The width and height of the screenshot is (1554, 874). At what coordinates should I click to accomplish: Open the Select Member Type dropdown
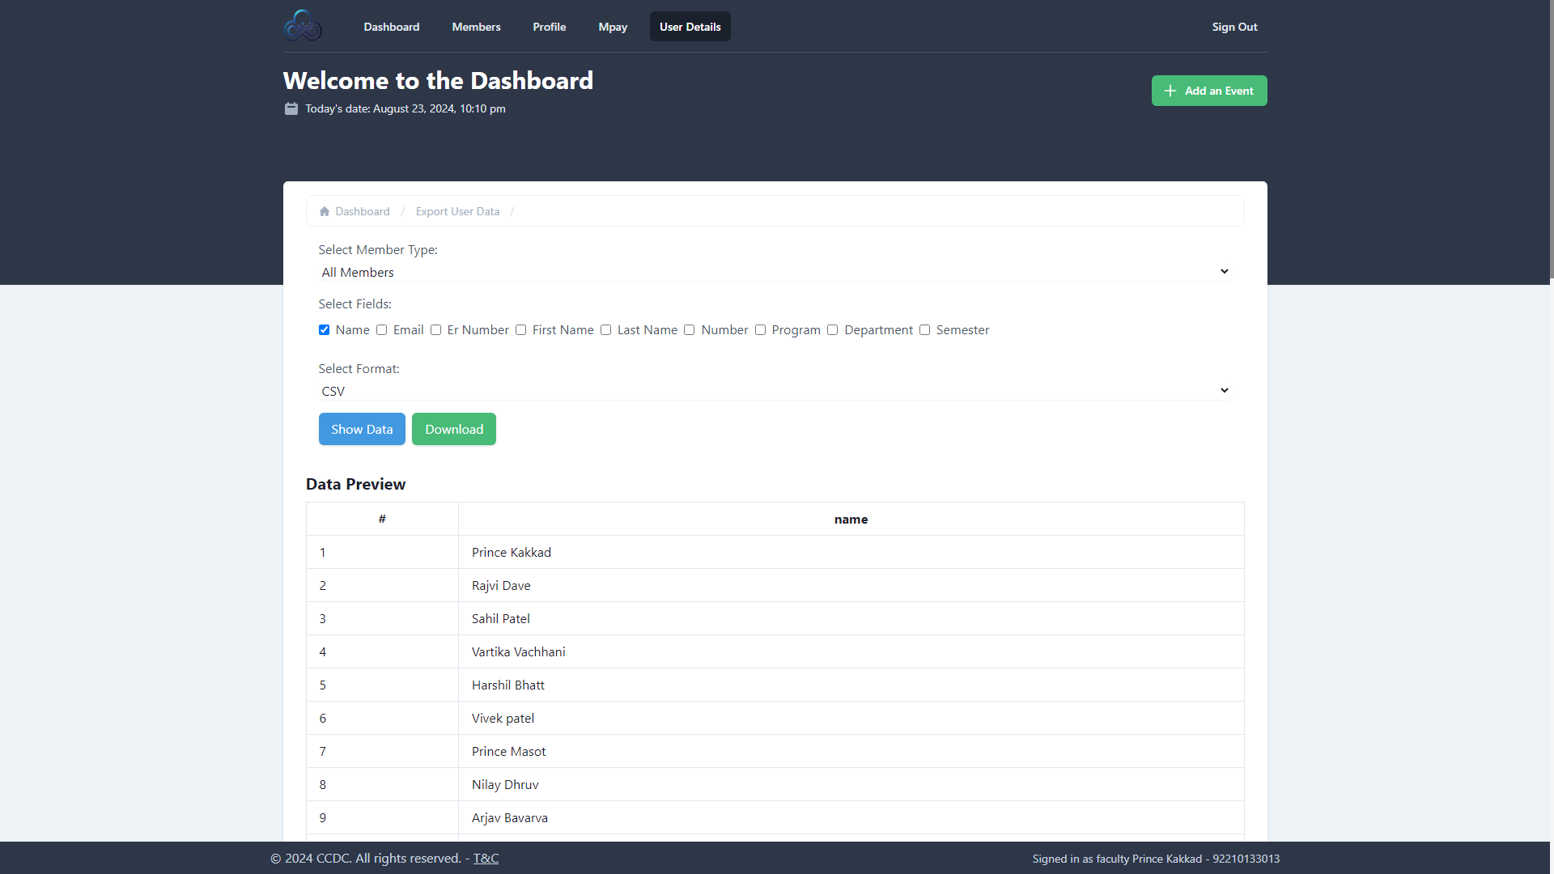pos(775,272)
